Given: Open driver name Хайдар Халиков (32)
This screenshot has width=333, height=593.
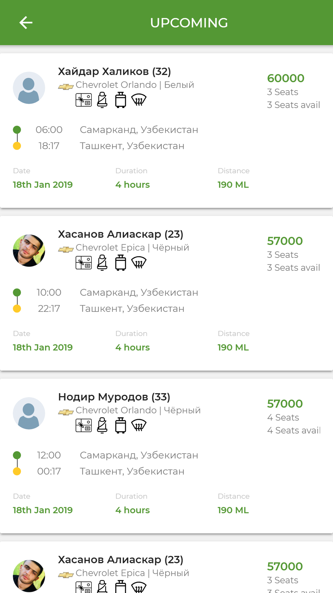Looking at the screenshot, I should click(114, 71).
